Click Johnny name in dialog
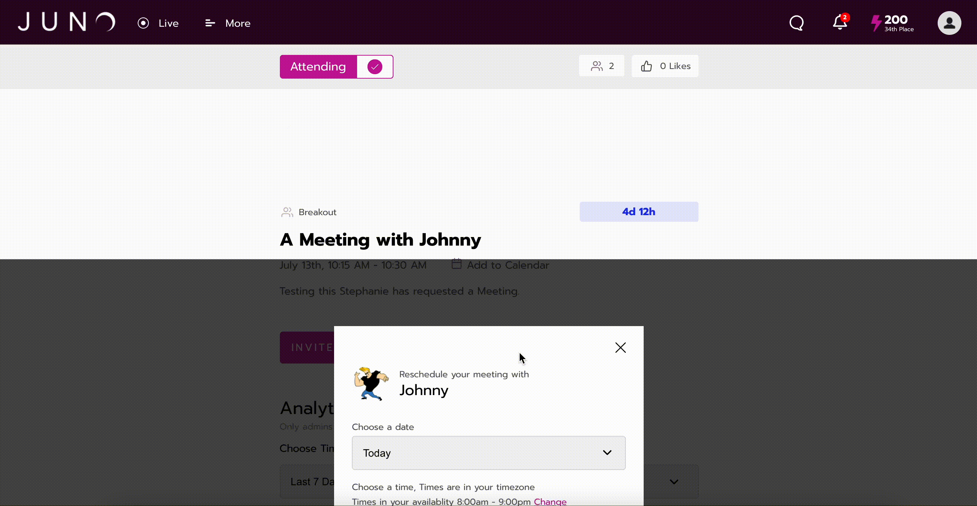The image size is (977, 506). 424,390
